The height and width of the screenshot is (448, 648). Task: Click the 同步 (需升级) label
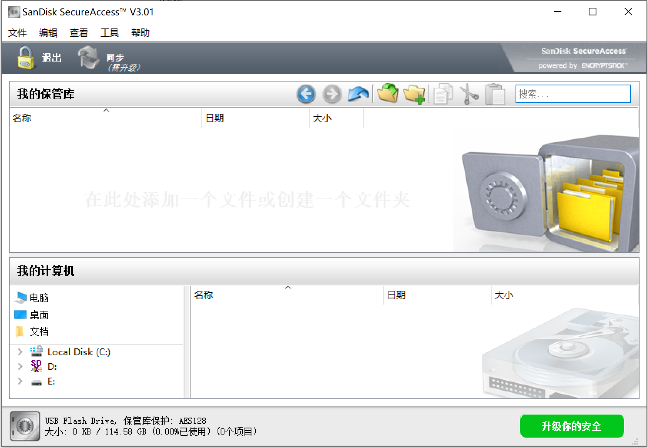123,62
